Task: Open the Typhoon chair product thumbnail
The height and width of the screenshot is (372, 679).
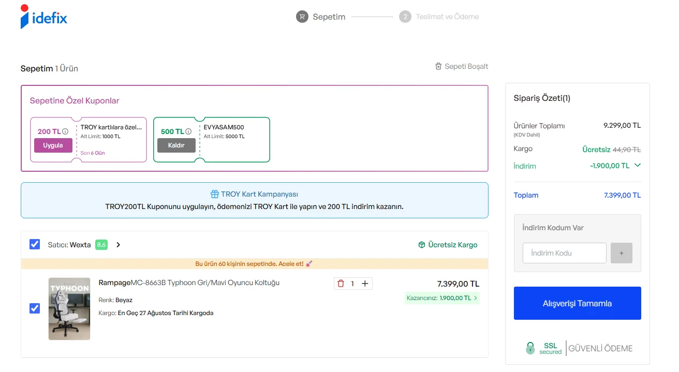Action: pos(69,309)
